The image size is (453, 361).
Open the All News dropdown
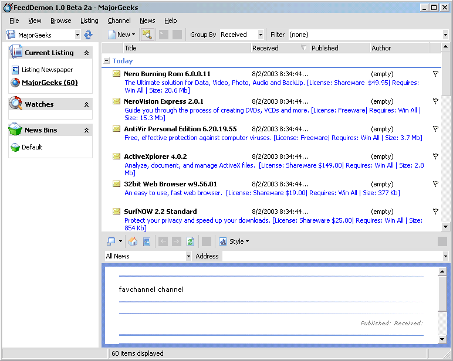click(x=188, y=256)
